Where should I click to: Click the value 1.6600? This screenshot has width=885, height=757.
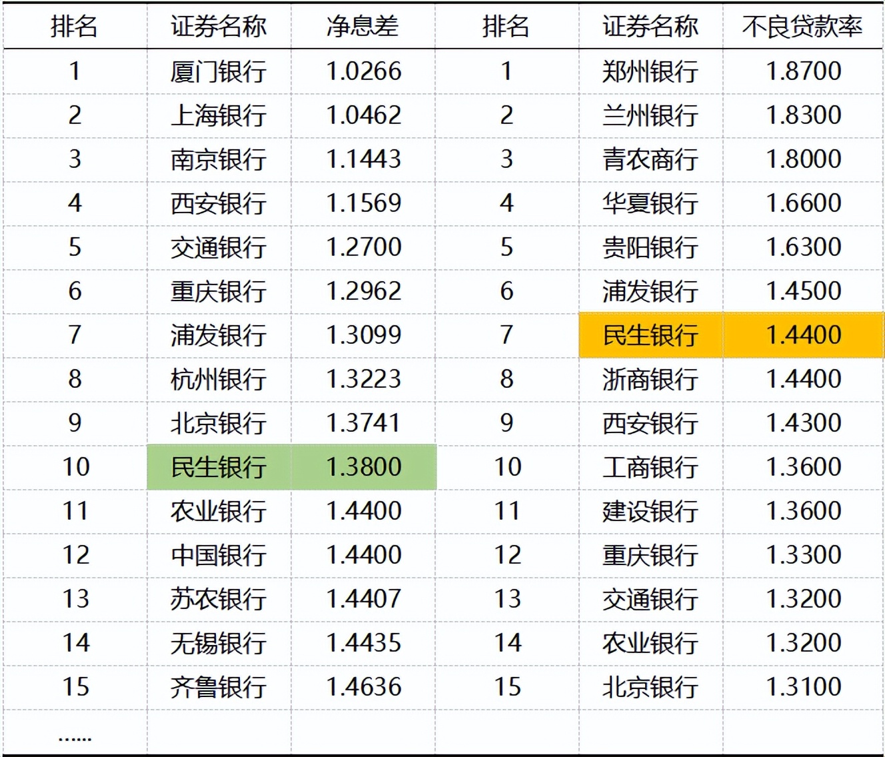(x=804, y=203)
